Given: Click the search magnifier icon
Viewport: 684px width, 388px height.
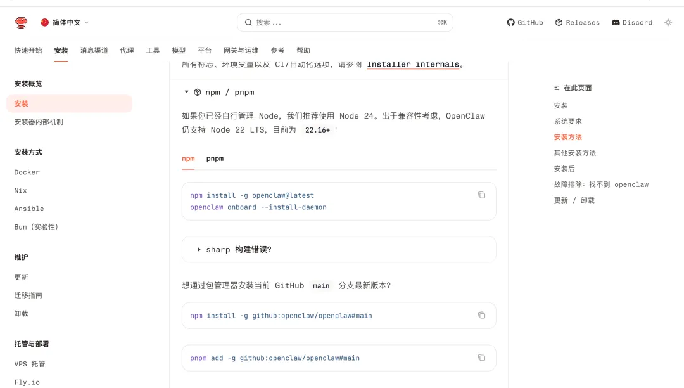Looking at the screenshot, I should pyautogui.click(x=248, y=22).
